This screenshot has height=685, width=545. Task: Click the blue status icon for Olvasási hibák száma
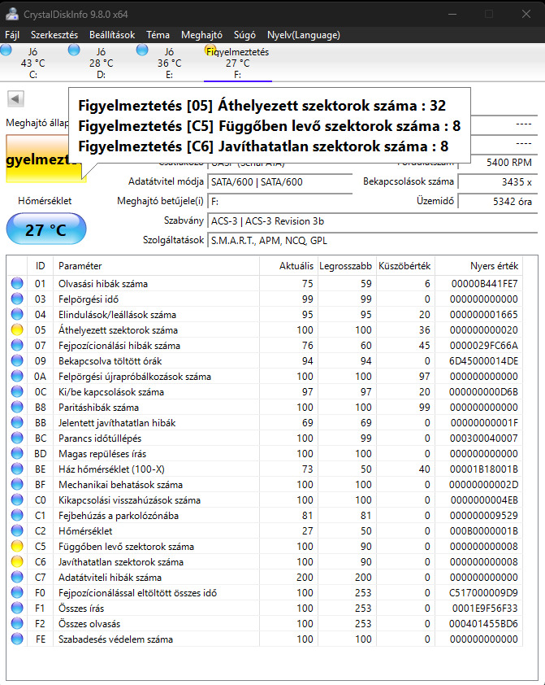coord(17,284)
